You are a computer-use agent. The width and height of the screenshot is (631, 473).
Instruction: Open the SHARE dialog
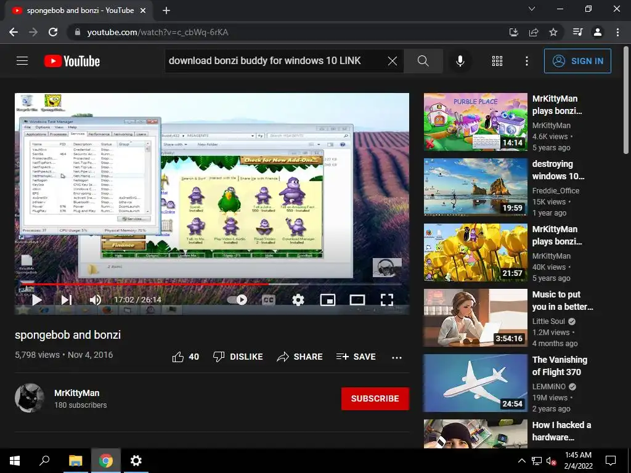click(300, 357)
